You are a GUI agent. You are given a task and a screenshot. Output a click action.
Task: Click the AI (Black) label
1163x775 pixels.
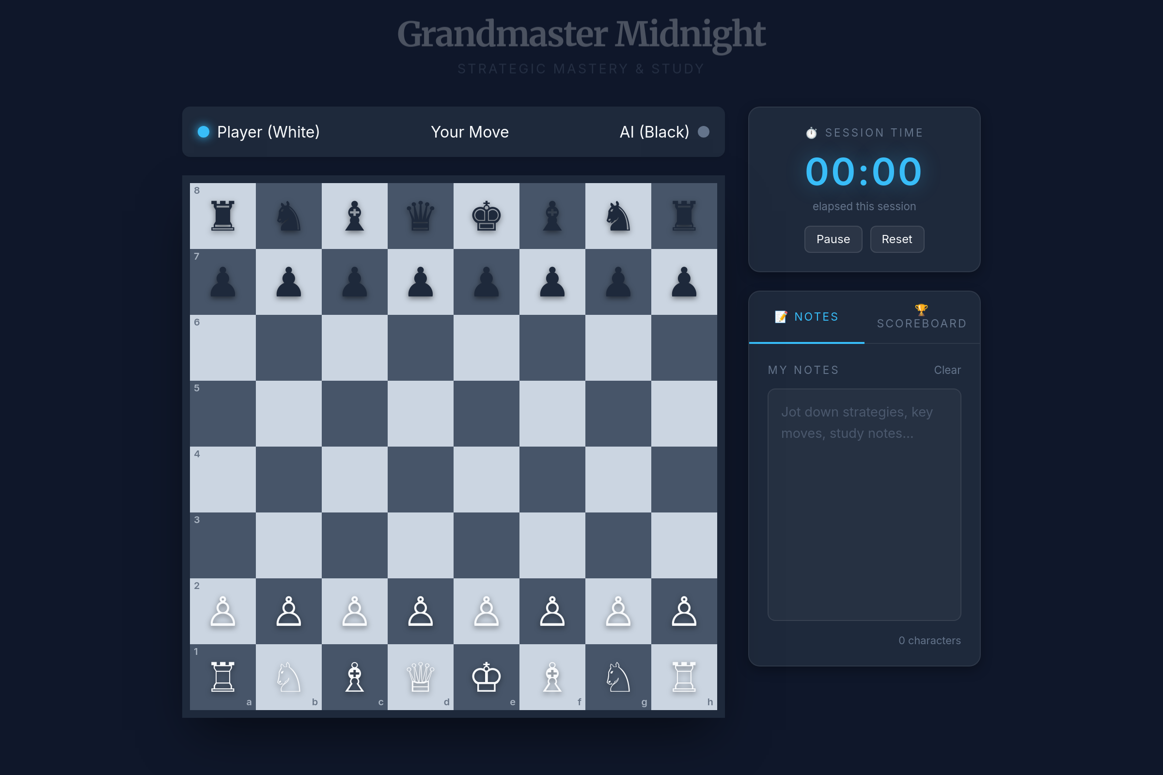tap(654, 132)
